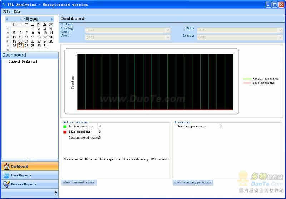Viewport: 286px width, 199px height.
Task: Select October 31 in the calendar
Action: tap(45, 46)
